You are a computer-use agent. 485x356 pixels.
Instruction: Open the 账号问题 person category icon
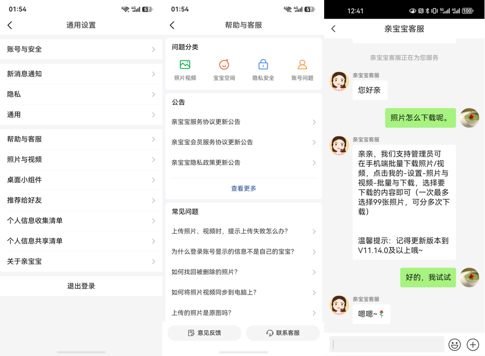pos(302,65)
